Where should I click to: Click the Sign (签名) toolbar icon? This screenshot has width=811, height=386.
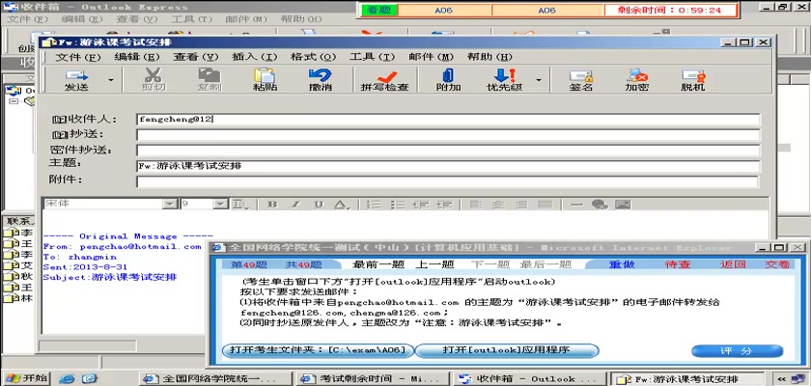pos(581,80)
